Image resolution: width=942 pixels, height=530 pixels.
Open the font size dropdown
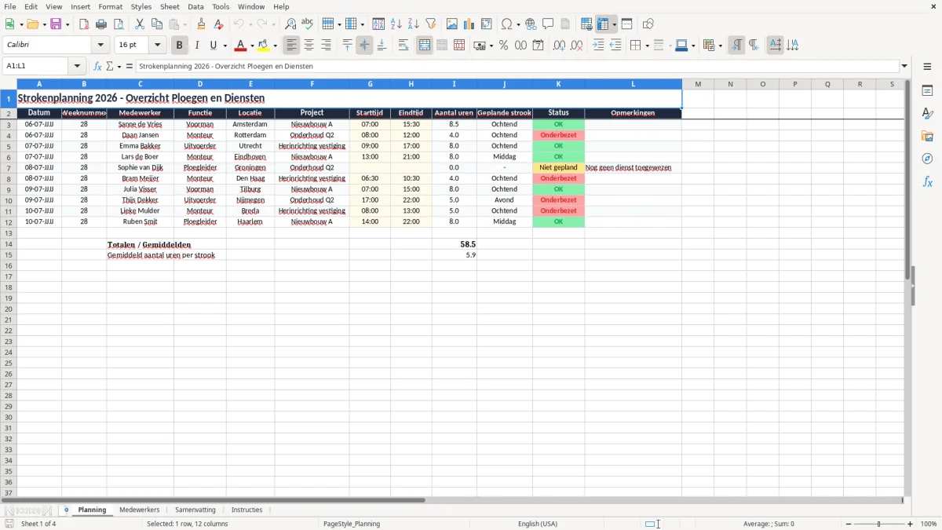click(157, 46)
